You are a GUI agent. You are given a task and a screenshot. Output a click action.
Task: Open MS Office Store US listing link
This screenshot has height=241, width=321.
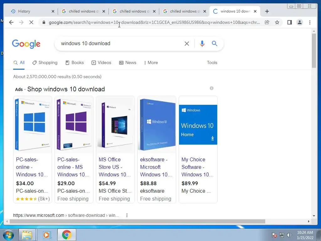(x=115, y=167)
